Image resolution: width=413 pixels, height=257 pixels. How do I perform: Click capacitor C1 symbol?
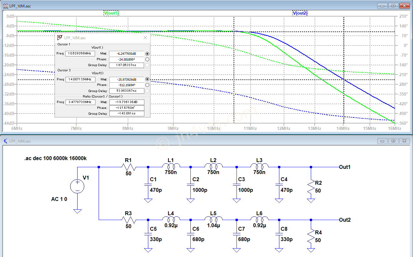(148, 184)
